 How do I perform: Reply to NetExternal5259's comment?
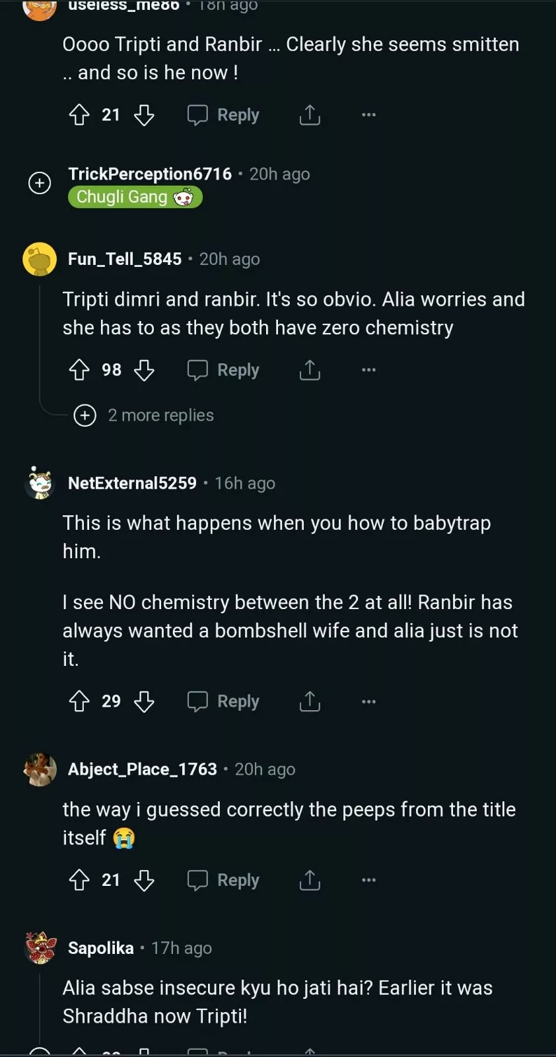click(224, 702)
